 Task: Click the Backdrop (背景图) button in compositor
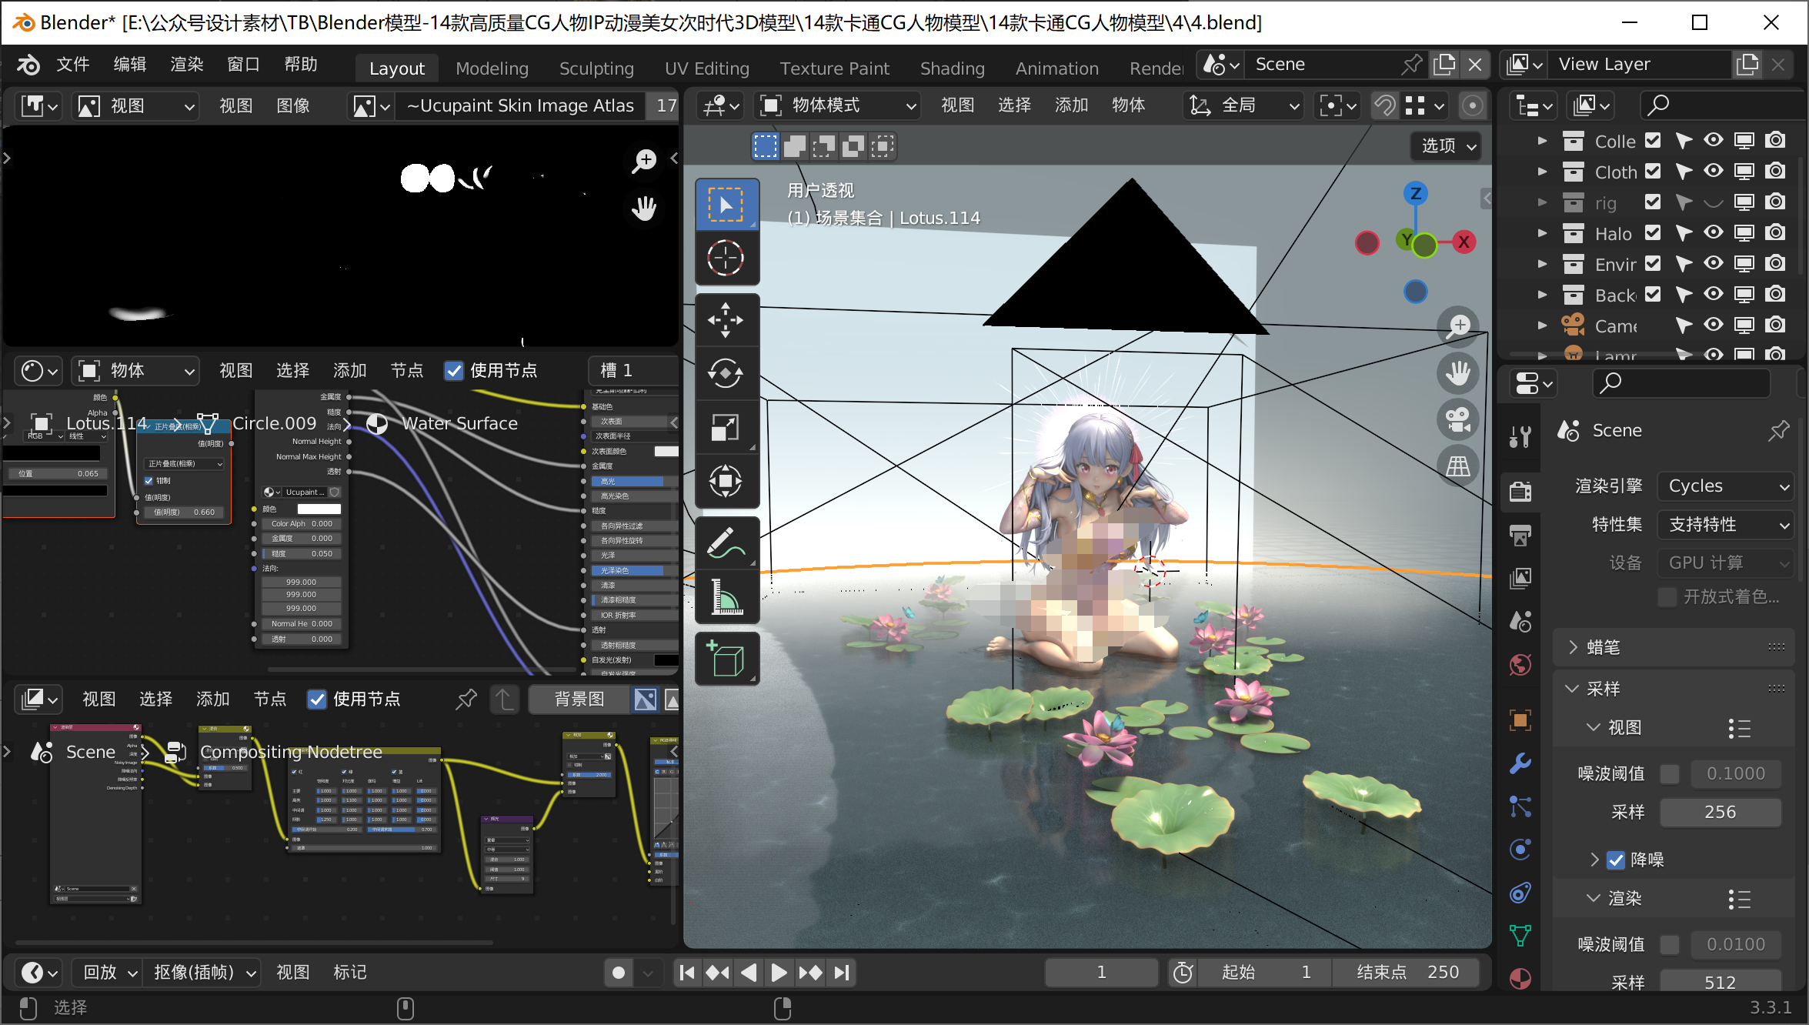coord(579,699)
